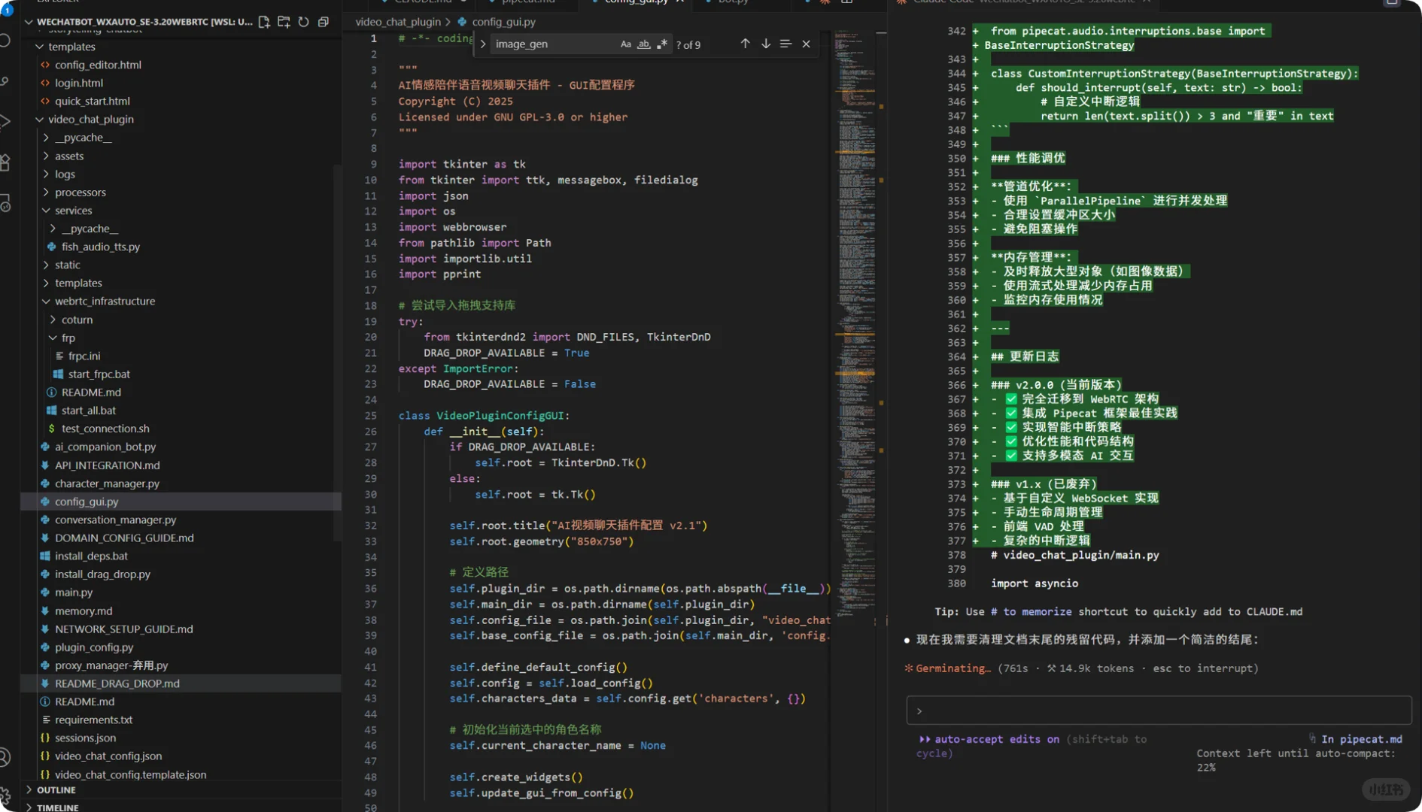Go to previous match in find widget
This screenshot has height=812, width=1422.
point(745,44)
